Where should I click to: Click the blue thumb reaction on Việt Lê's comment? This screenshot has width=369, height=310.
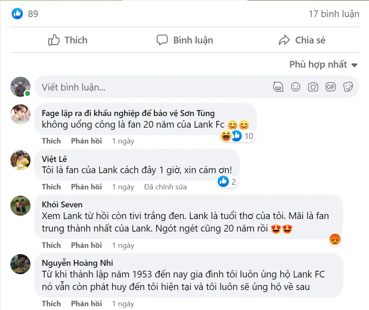click(223, 181)
